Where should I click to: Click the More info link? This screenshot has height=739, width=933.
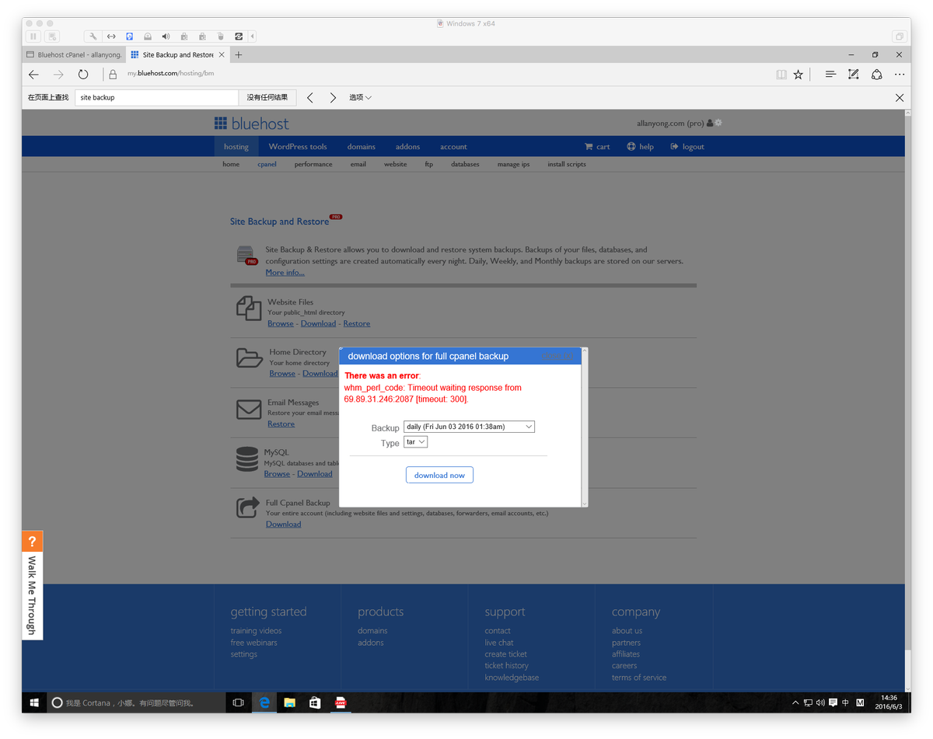click(x=285, y=273)
